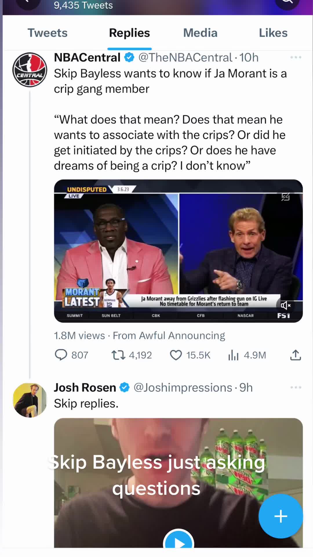Screen dimensions: 313x557
Task: Tap the NBACentral profile avatar
Action: point(30,70)
